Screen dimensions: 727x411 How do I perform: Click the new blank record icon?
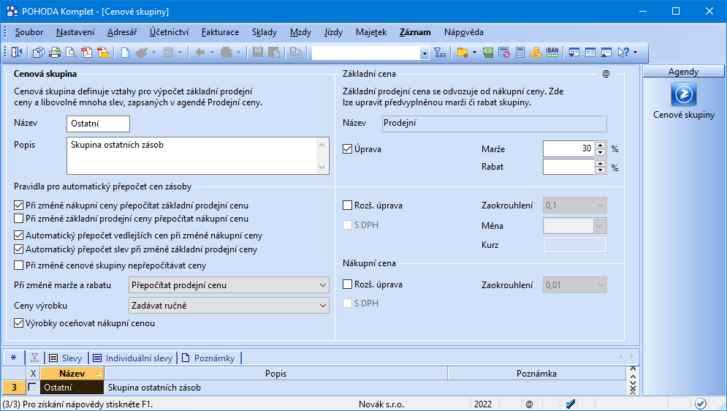click(x=125, y=53)
